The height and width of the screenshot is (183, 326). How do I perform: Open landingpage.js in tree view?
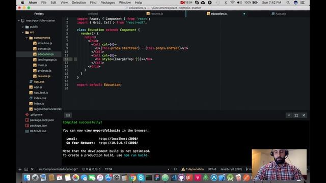click(x=47, y=60)
